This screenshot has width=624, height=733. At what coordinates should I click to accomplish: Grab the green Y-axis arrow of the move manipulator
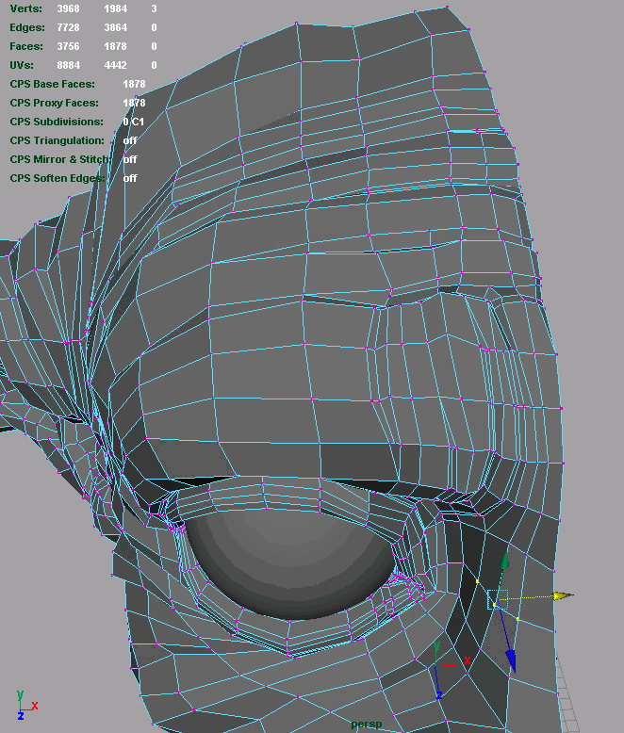point(504,562)
